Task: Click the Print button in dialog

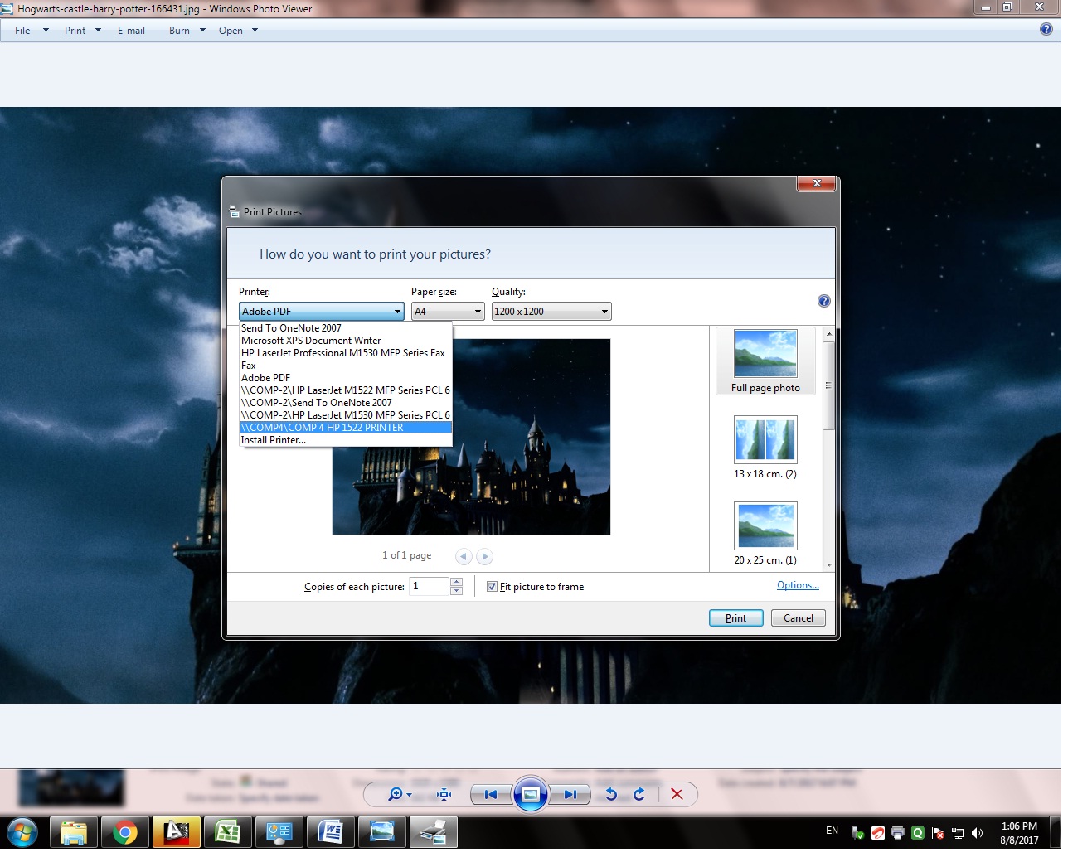Action: (x=735, y=618)
